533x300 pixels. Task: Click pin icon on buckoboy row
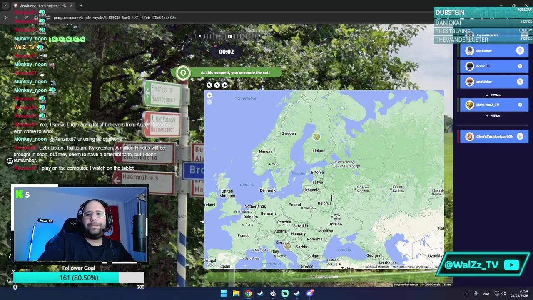pos(520,51)
